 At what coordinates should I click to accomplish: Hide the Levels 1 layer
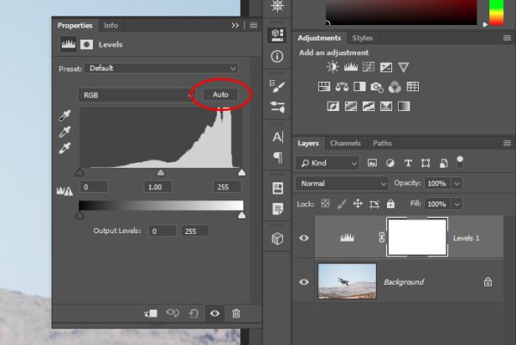pos(304,237)
